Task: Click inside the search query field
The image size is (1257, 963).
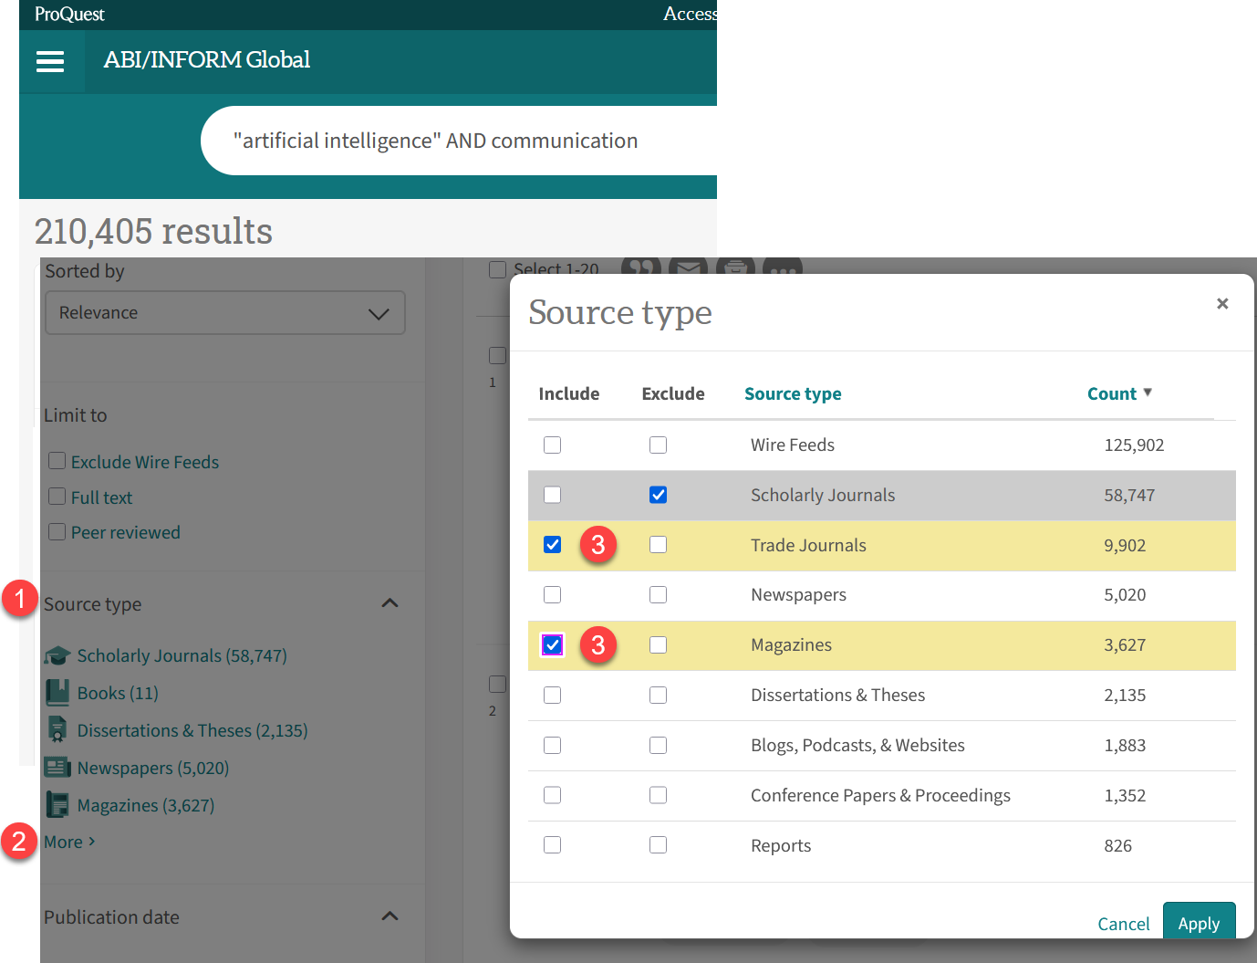Action: (435, 140)
